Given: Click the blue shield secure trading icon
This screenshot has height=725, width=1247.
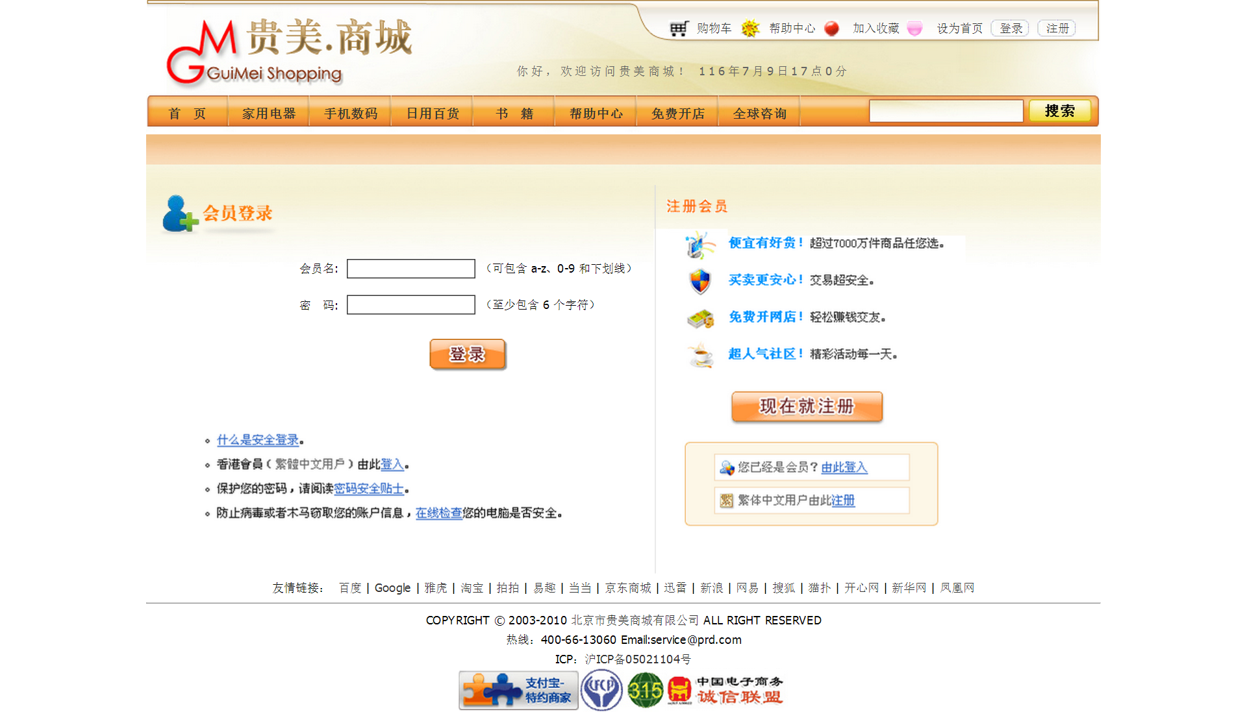Looking at the screenshot, I should tap(699, 281).
